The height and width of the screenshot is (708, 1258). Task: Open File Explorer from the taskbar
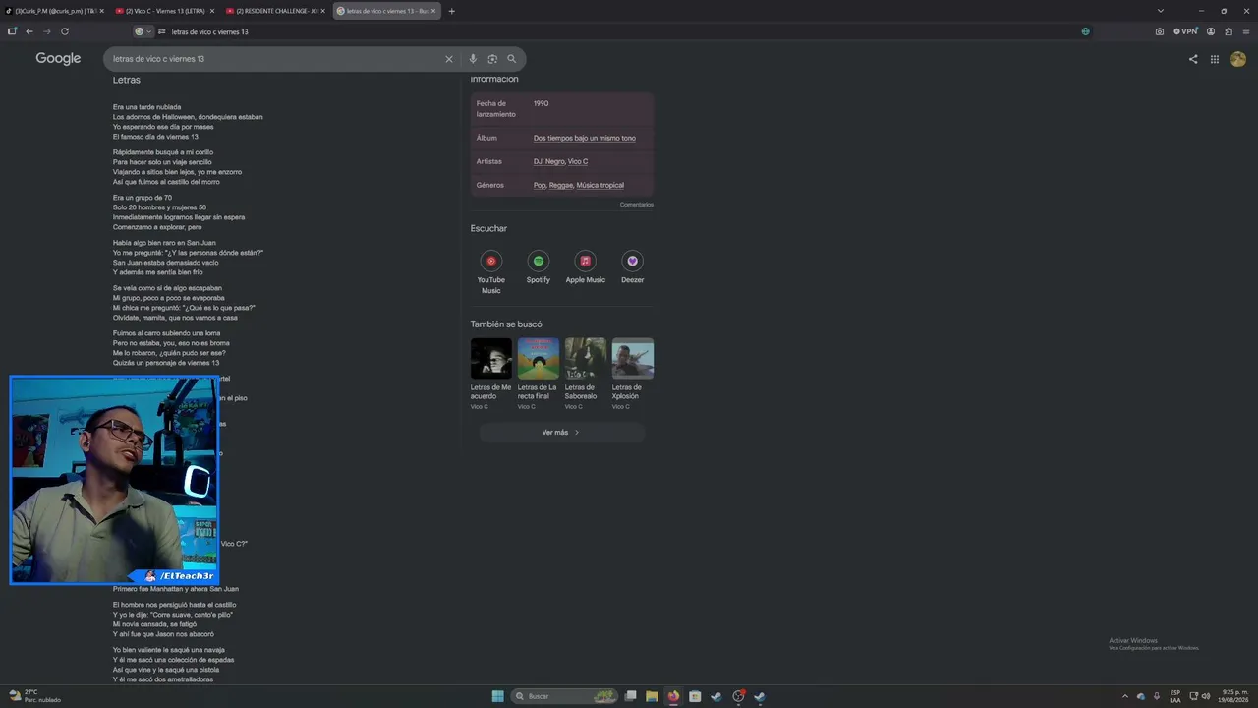652,696
